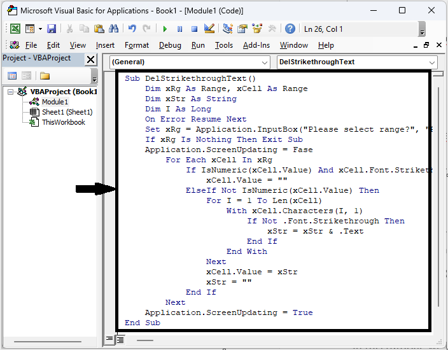Open Object Browser toolbar icon

pos(257,29)
